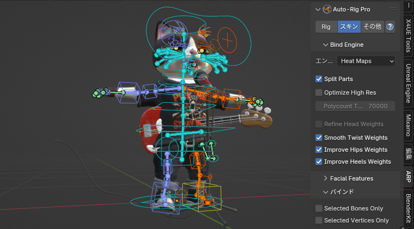
Task: Open the 編集 sidebar tab
Action: [x=409, y=153]
